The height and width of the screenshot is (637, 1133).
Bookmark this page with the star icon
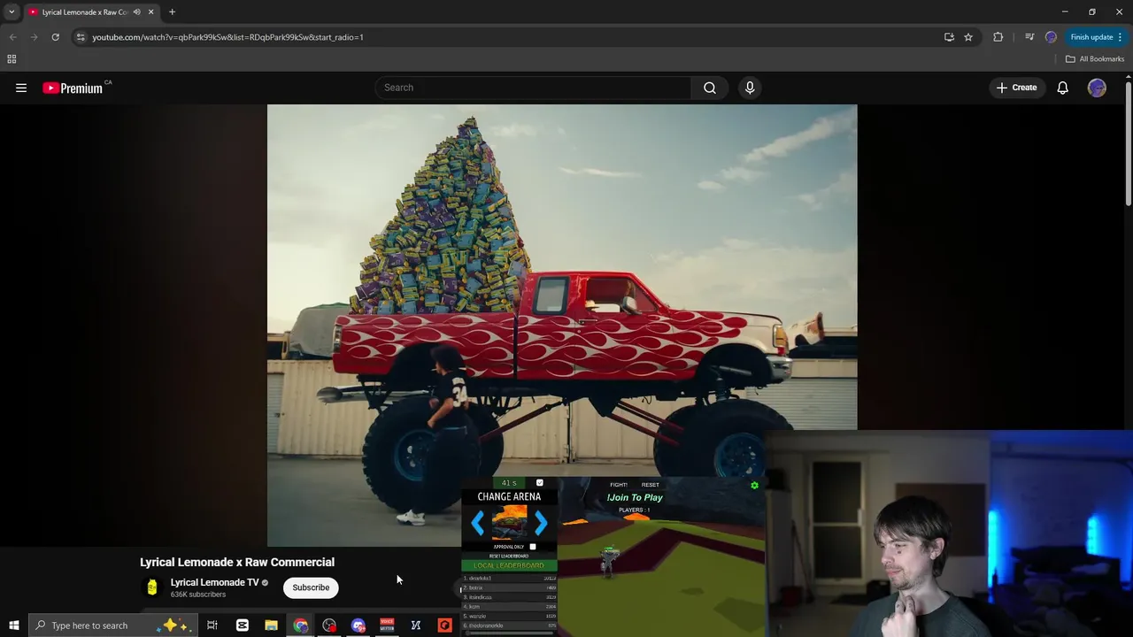tap(968, 37)
